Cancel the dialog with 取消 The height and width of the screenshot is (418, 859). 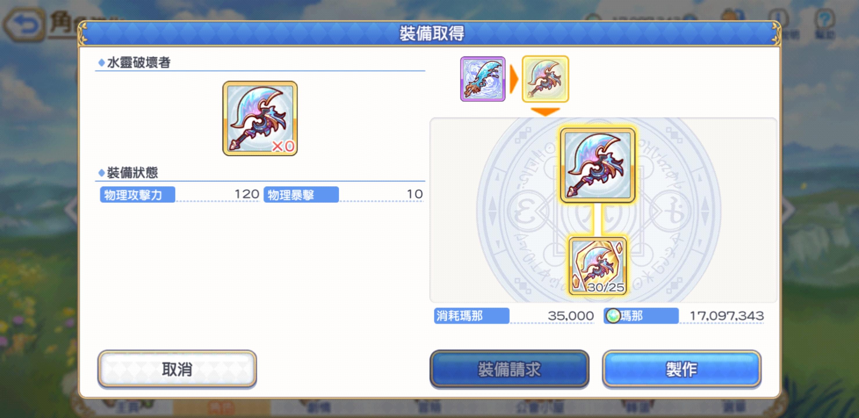[x=177, y=369]
